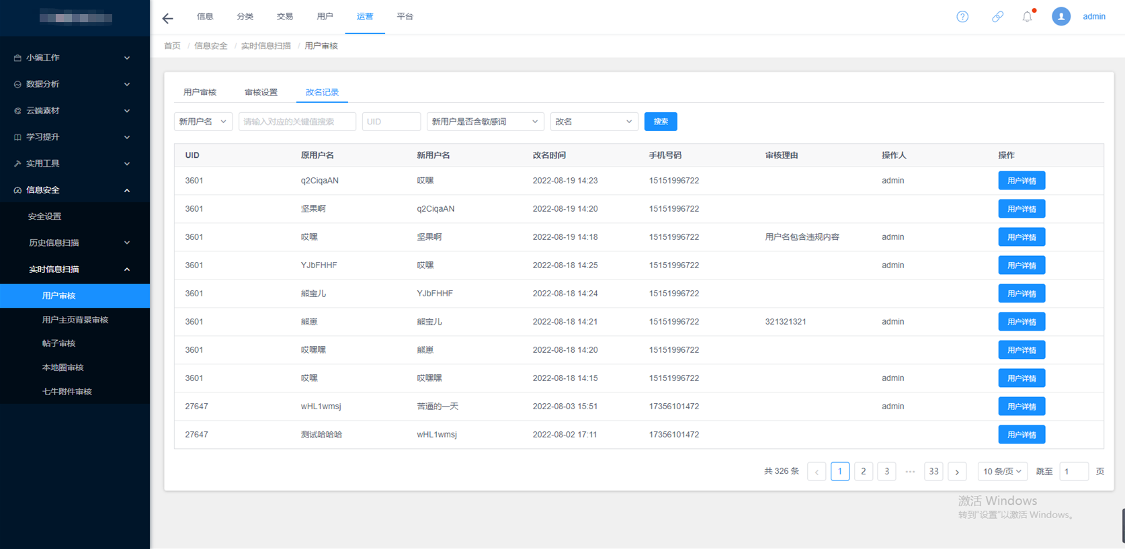Collapse the 实时信息扫描 submenu chevron
This screenshot has height=549, width=1125.
(x=127, y=269)
